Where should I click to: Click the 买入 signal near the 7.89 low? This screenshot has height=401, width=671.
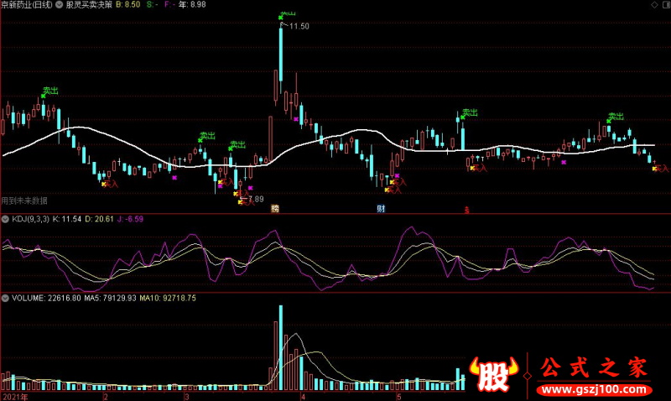pyautogui.click(x=247, y=201)
